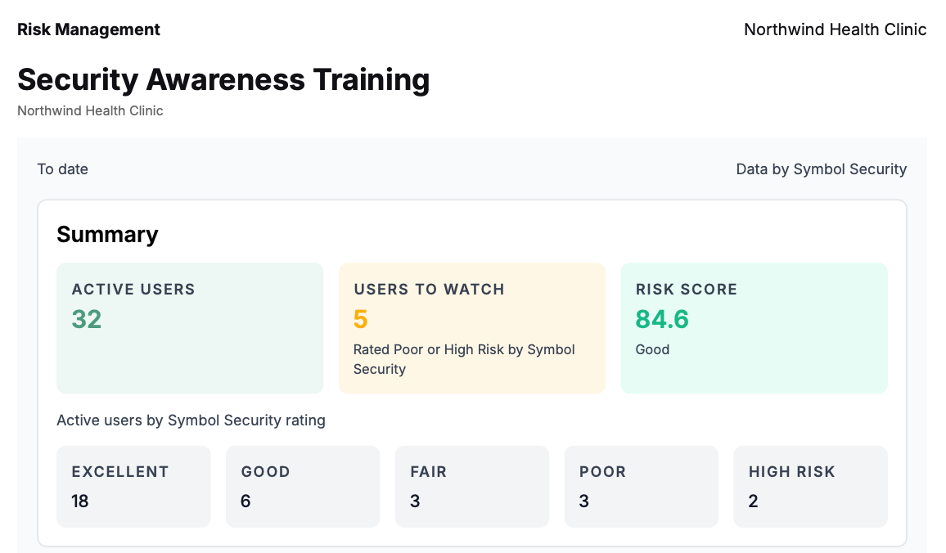
Task: Click the 'Good' label under the risk score
Action: tap(652, 350)
